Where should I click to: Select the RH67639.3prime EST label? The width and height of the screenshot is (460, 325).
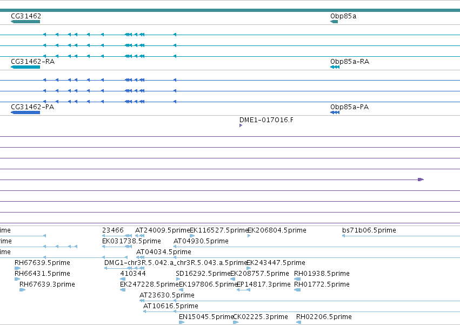tap(47, 284)
